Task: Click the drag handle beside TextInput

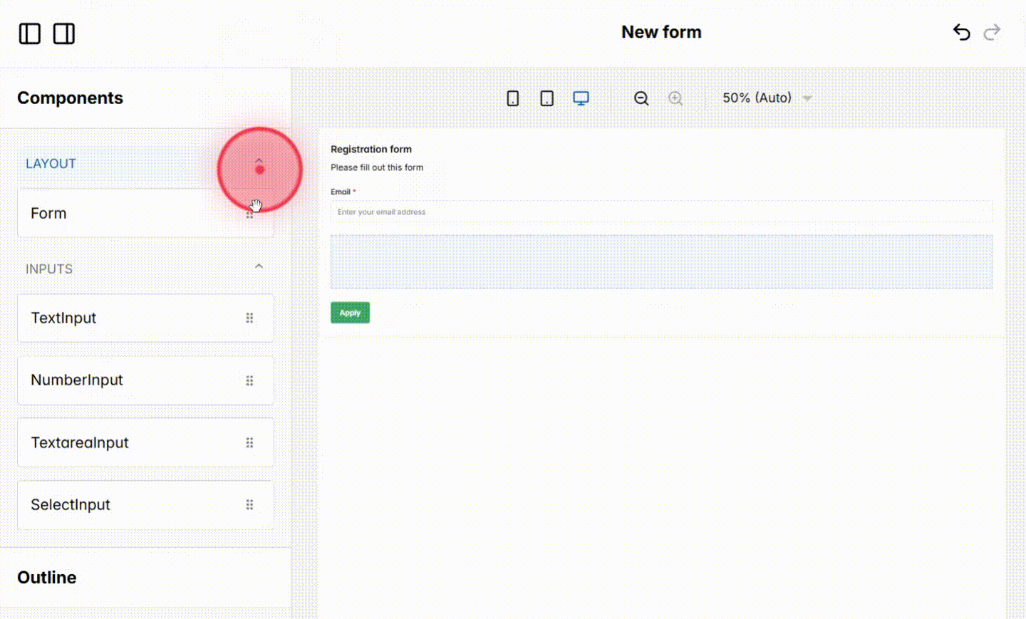Action: (249, 318)
